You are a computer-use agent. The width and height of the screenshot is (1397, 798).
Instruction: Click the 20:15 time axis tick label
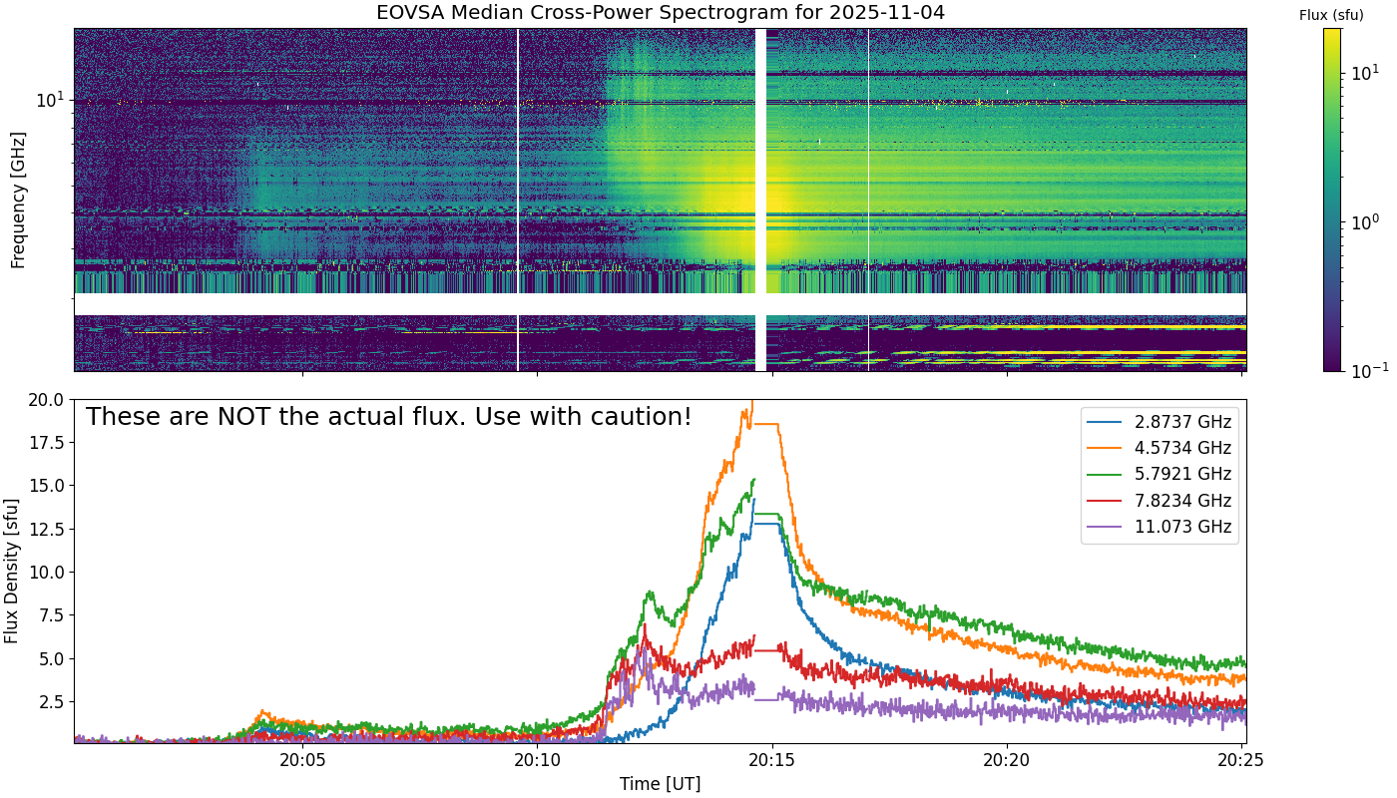coord(772,759)
